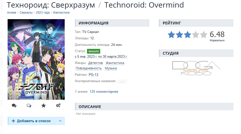Open the Музыка genre link
This screenshot has width=241, height=134.
pyautogui.click(x=111, y=68)
